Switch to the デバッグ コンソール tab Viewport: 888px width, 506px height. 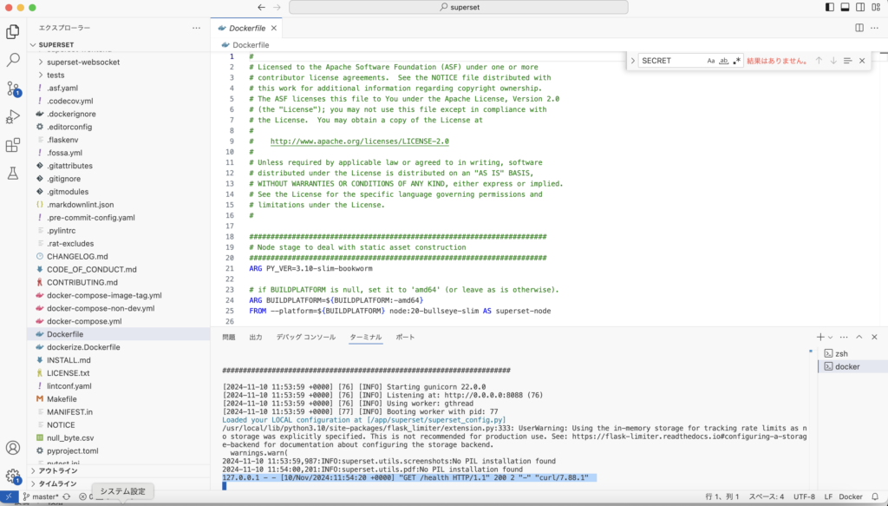[306, 337]
